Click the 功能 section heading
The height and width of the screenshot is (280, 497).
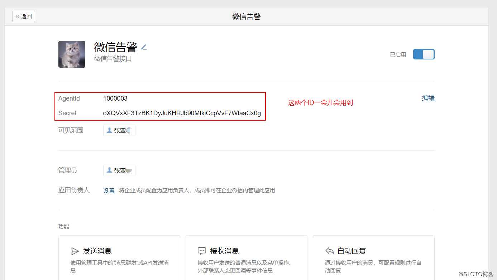click(64, 226)
